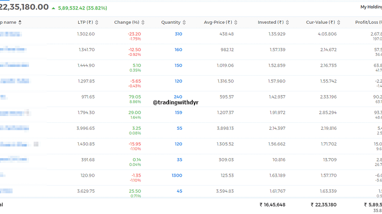Viewport: 382px width, 214px height.
Task: Open blurred scrip name in first row
Action: pyautogui.click(x=11, y=34)
